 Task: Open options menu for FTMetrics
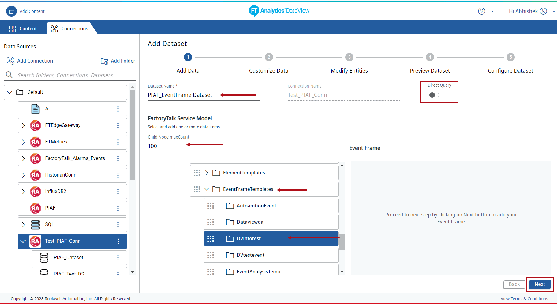[x=118, y=142]
